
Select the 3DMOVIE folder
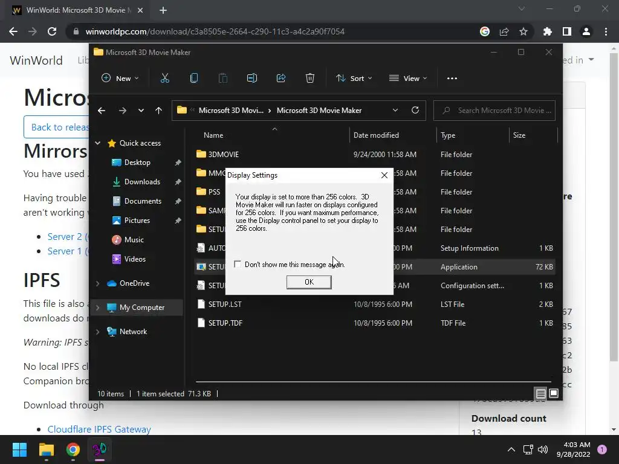tap(224, 154)
